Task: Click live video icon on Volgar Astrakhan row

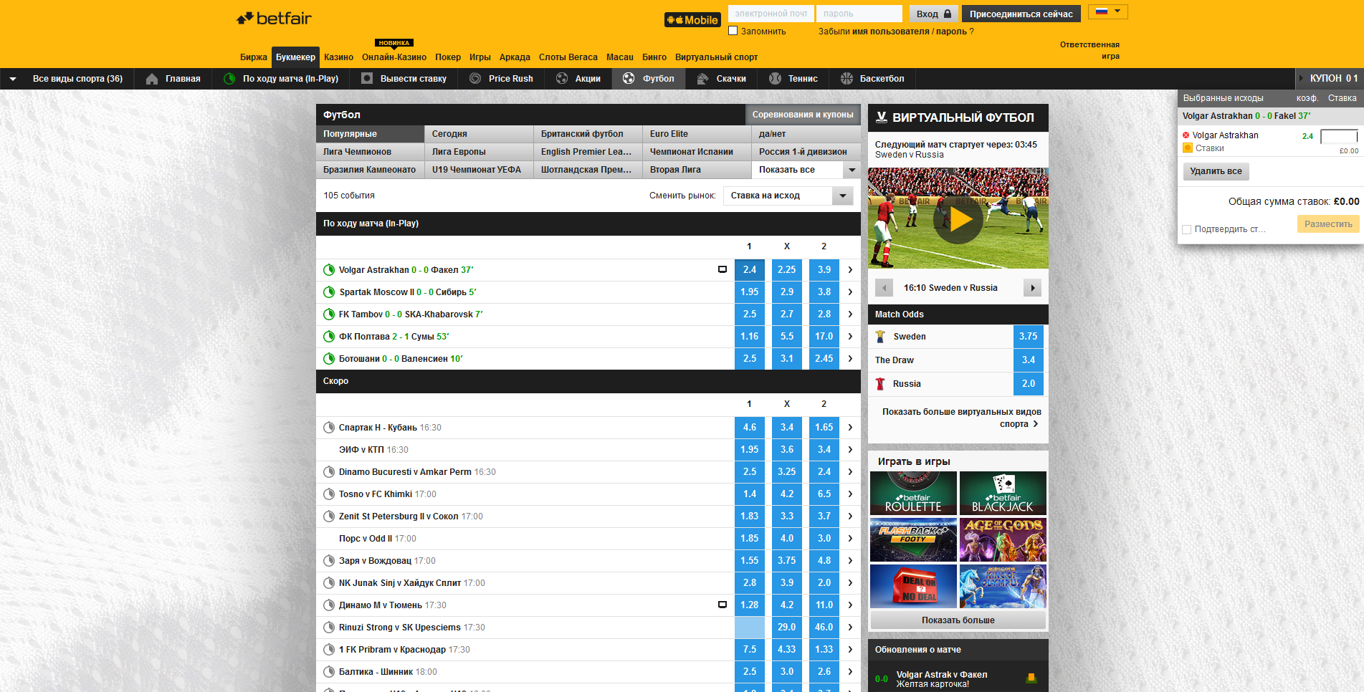Action: tap(722, 270)
